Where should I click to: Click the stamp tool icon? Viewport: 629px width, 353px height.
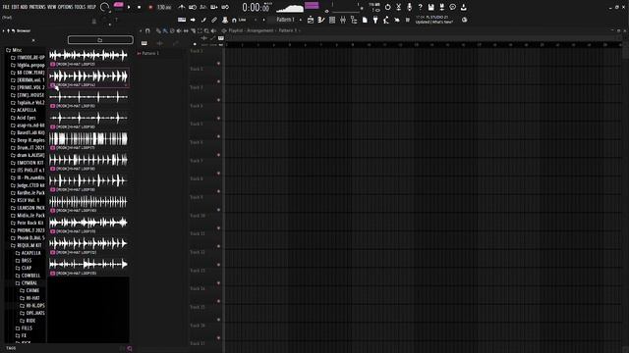225,20
